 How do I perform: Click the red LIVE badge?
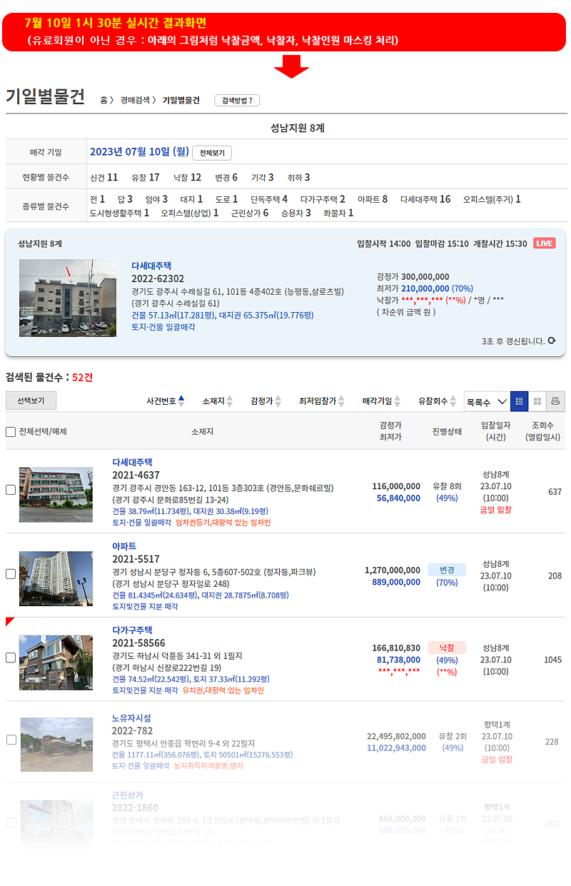point(544,243)
